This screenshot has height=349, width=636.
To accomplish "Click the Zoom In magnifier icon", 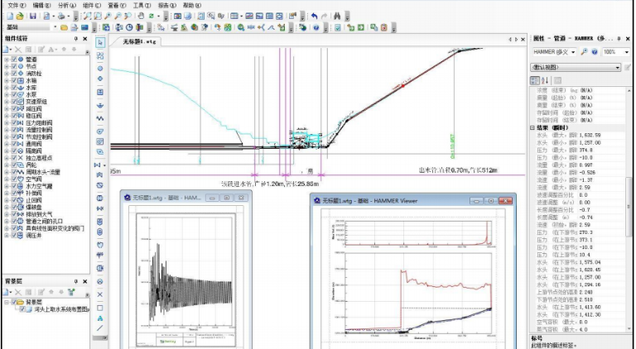I will click(x=108, y=17).
